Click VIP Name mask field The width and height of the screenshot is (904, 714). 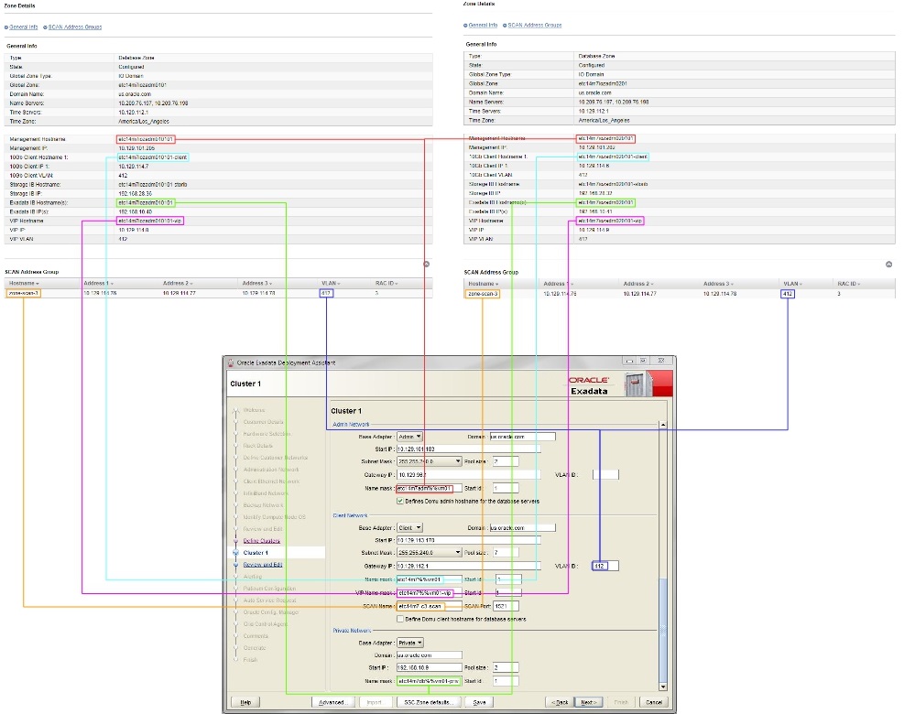[429, 593]
